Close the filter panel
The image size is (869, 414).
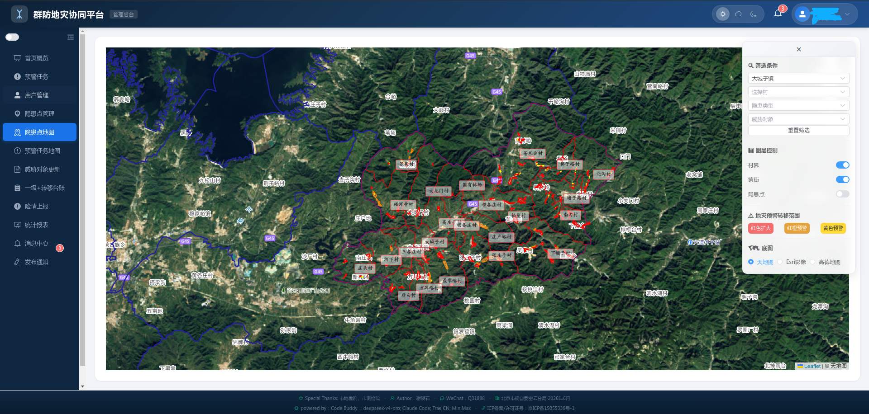point(799,49)
